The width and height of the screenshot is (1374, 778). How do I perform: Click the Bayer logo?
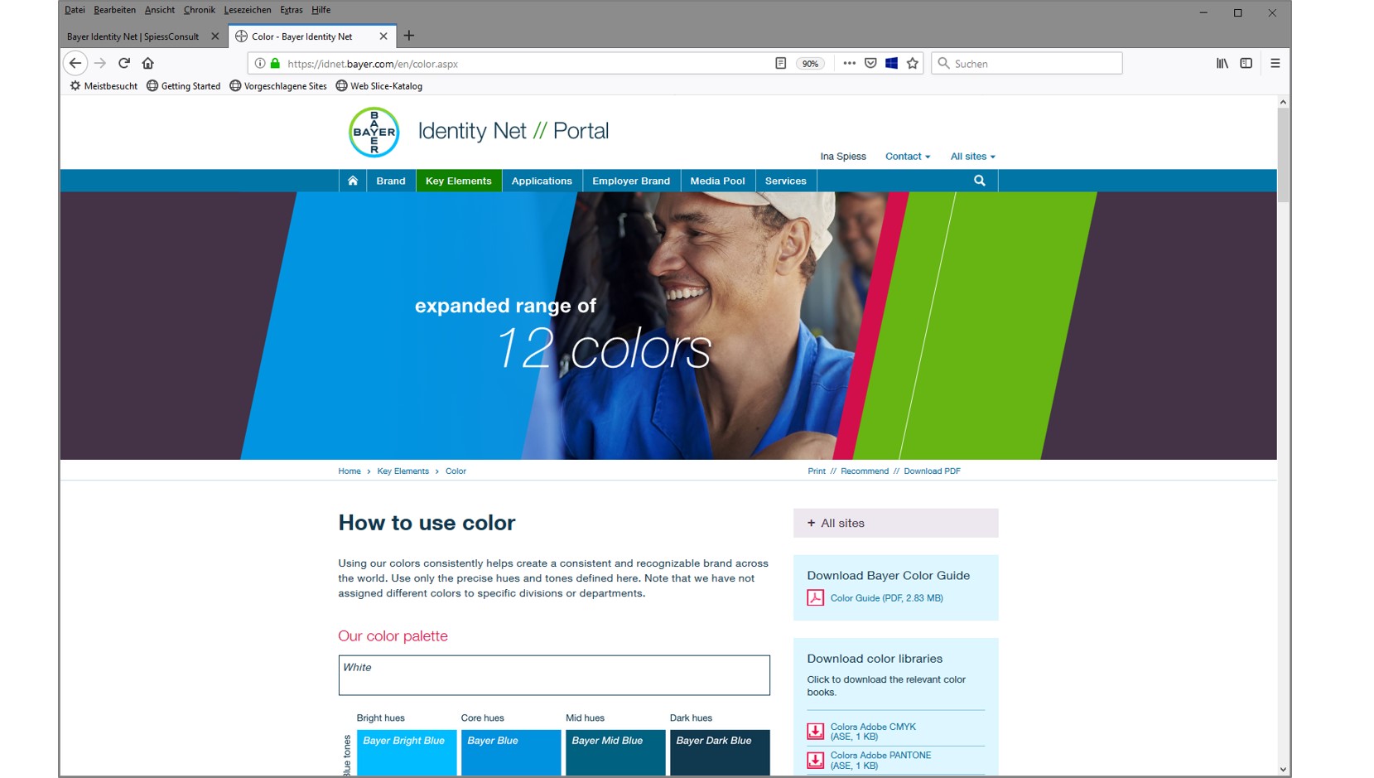pyautogui.click(x=374, y=132)
